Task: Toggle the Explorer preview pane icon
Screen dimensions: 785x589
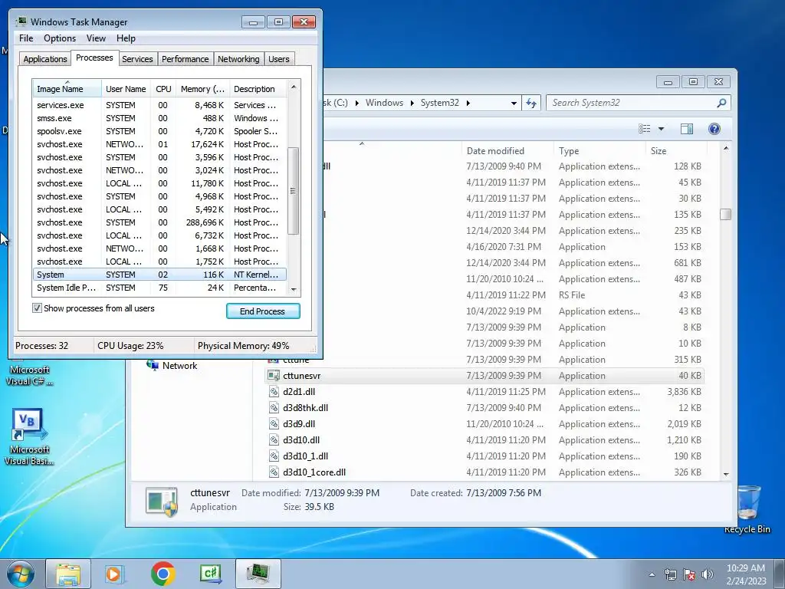Action: tap(687, 129)
